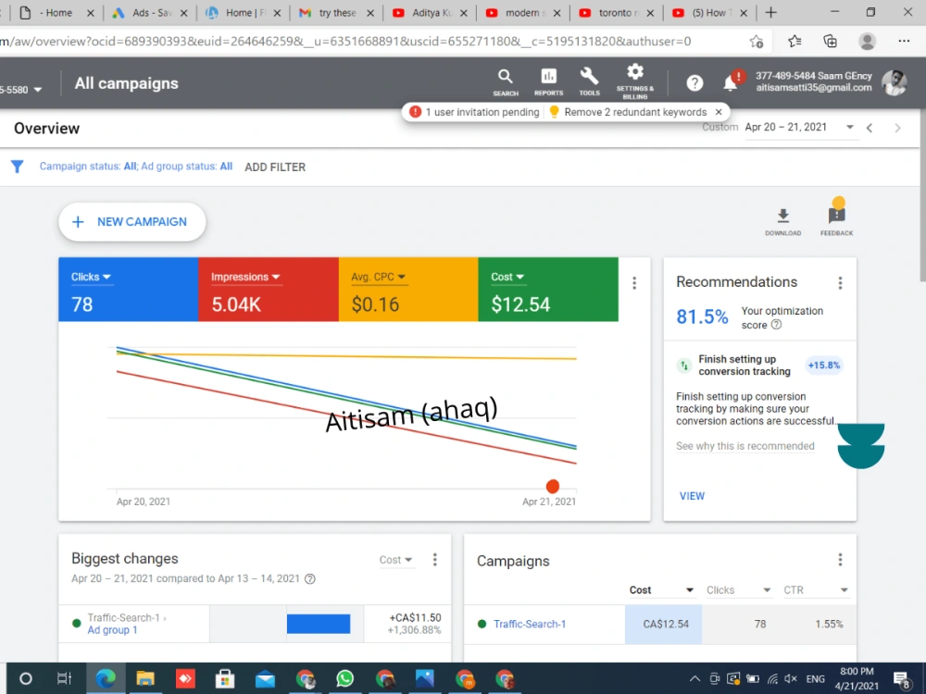The height and width of the screenshot is (694, 926).
Task: Open the Reports menu icon
Action: (x=548, y=82)
